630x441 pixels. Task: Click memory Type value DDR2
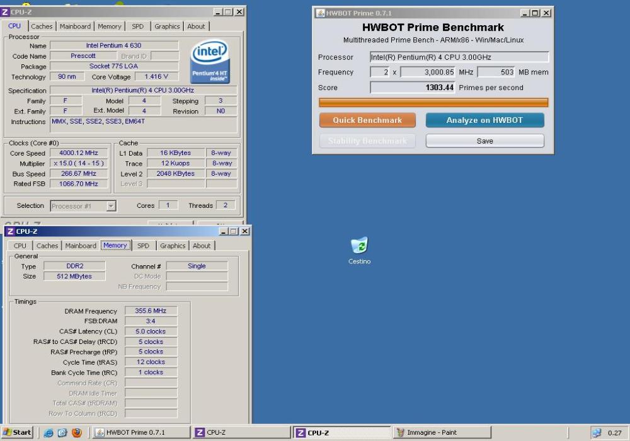tap(75, 266)
